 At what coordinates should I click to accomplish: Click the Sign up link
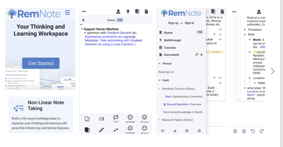(173, 23)
